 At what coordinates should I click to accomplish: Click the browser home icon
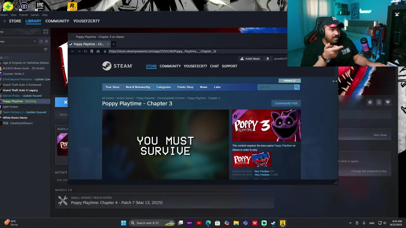click(x=98, y=51)
